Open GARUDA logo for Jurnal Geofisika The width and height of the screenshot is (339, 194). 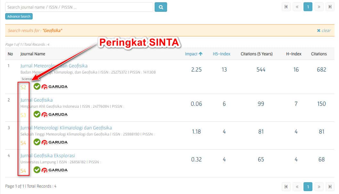pos(54,115)
